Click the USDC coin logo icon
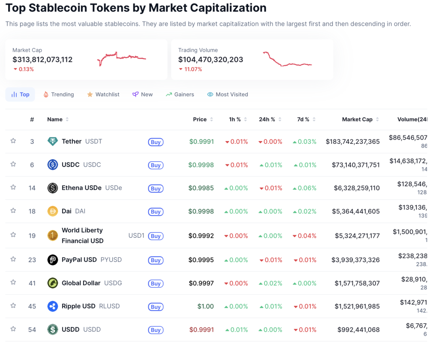Image resolution: width=439 pixels, height=342 pixels. pyautogui.click(x=52, y=164)
